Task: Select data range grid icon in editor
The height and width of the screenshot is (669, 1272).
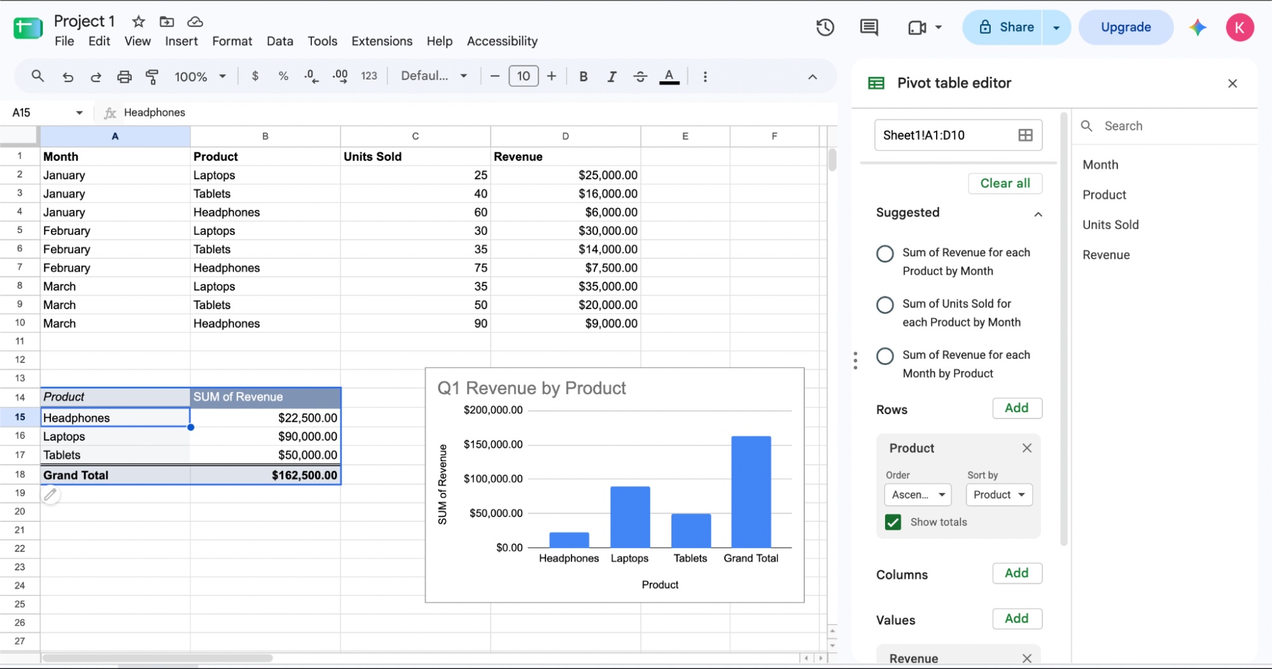Action: coord(1025,135)
